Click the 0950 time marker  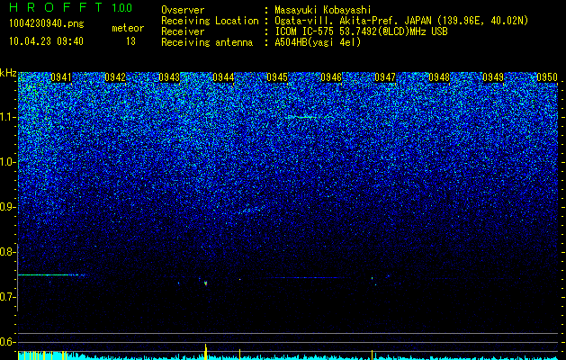(547, 77)
